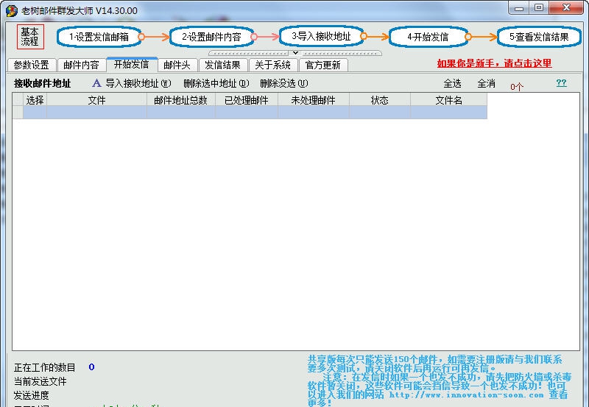Image resolution: width=589 pixels, height=407 pixels.
Task: Open step 4-开始发信
Action: [x=428, y=37]
